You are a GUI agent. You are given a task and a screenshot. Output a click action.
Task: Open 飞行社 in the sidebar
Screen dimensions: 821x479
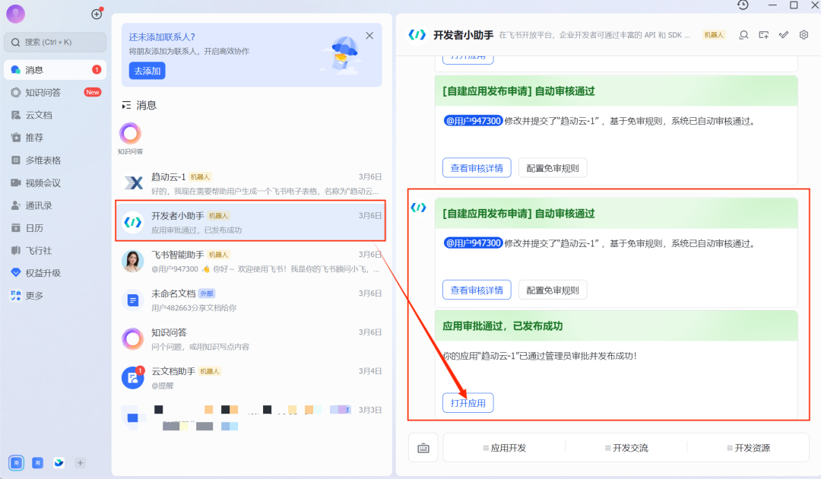click(55, 250)
